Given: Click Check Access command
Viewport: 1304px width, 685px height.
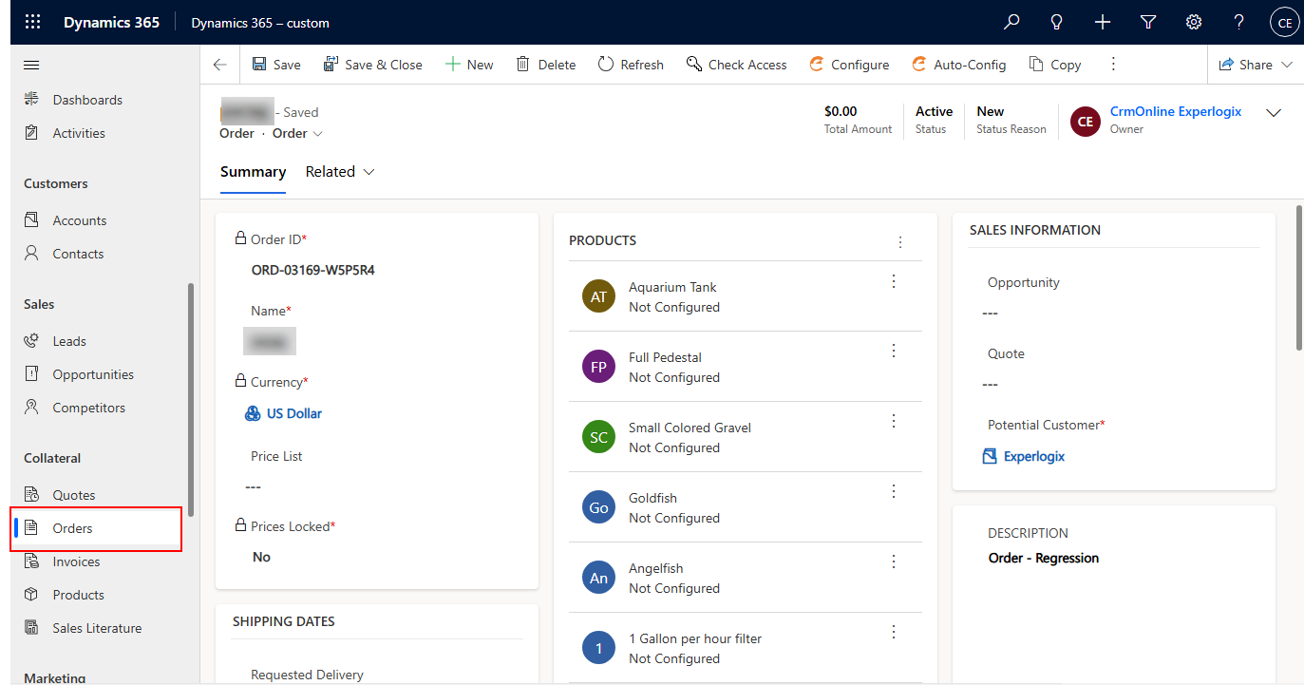Looking at the screenshot, I should click(x=737, y=65).
